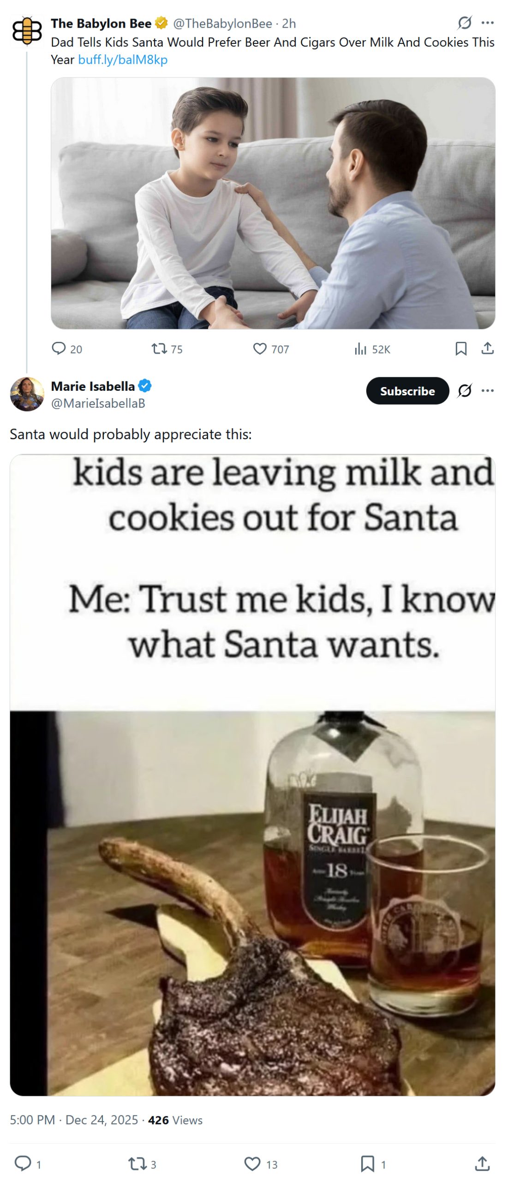
Task: Open buff.ly/balM8kp article link
Action: tap(123, 60)
